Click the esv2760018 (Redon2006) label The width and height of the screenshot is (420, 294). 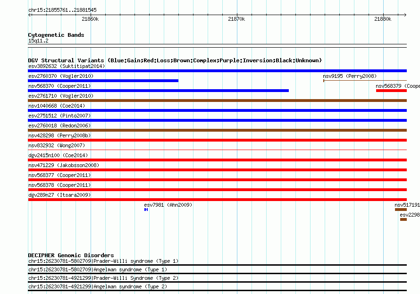[x=59, y=126]
